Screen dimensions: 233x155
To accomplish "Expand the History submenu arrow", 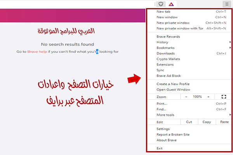I will tap(230, 42).
